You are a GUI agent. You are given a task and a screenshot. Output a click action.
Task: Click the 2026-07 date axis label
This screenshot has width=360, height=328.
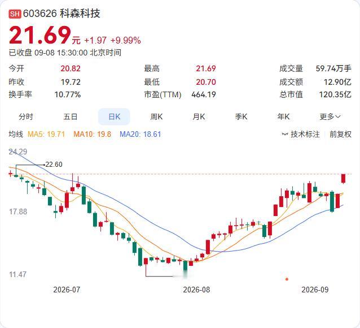[x=67, y=290]
